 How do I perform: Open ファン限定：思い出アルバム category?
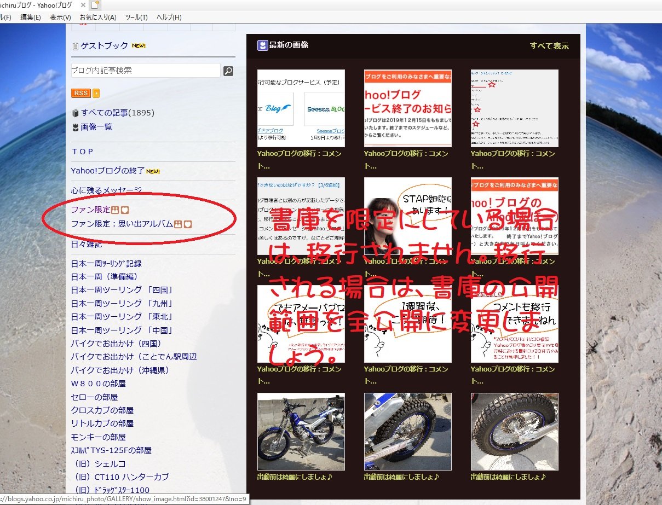point(122,224)
